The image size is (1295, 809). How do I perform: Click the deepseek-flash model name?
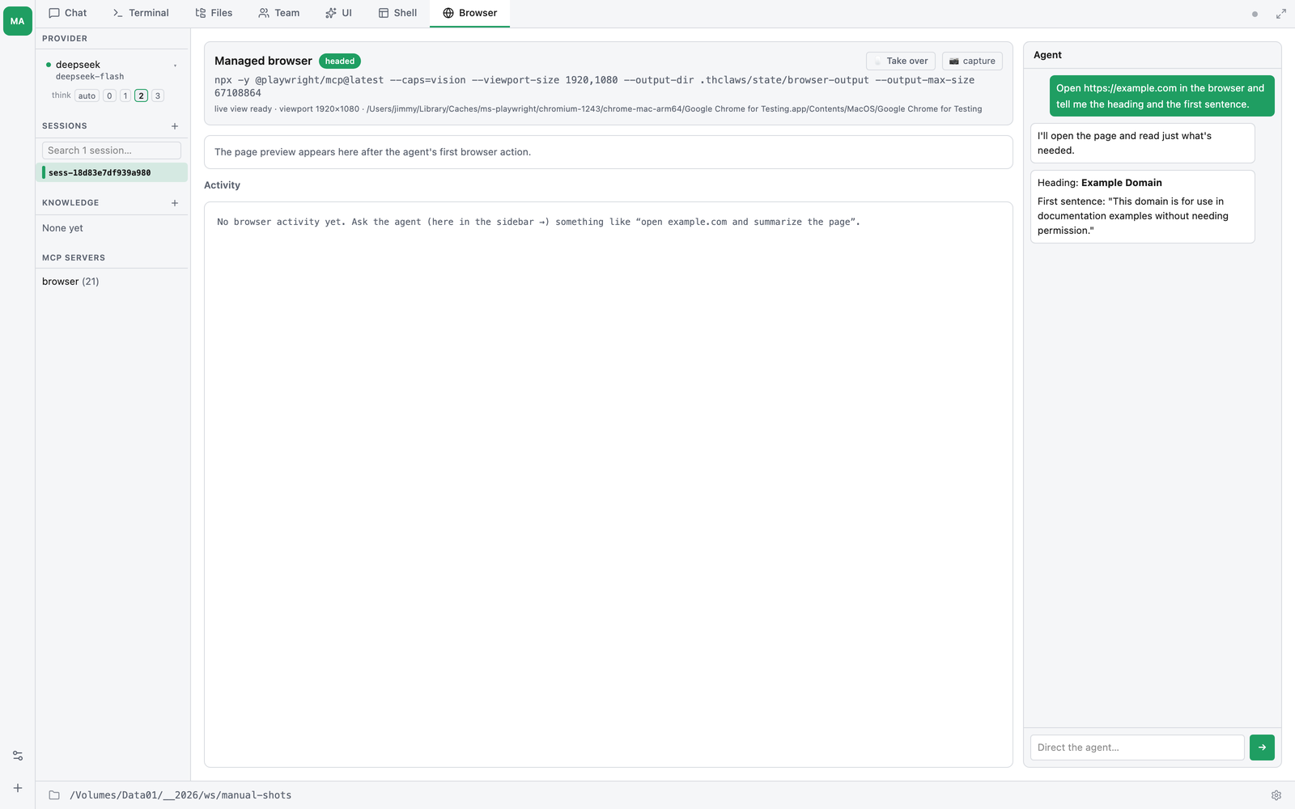(x=90, y=77)
